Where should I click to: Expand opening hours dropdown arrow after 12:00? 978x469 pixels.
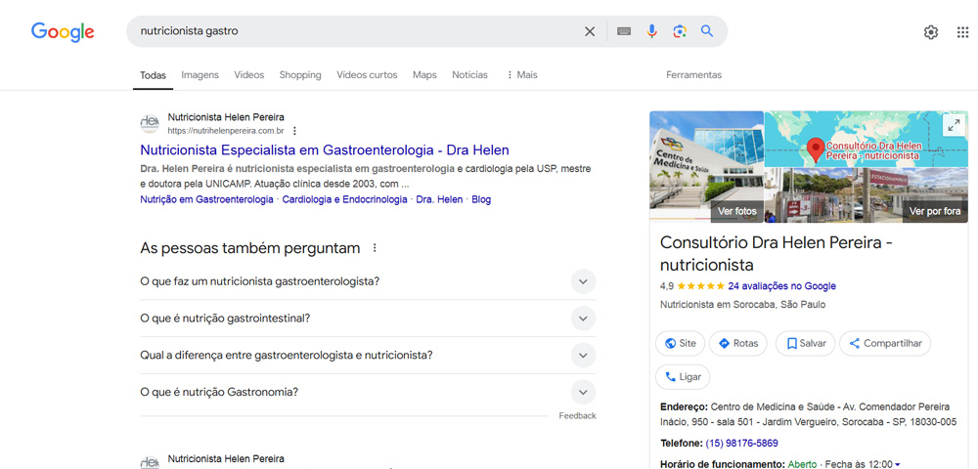pyautogui.click(x=898, y=465)
